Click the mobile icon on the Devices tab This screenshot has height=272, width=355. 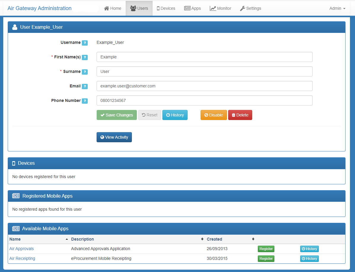click(158, 9)
